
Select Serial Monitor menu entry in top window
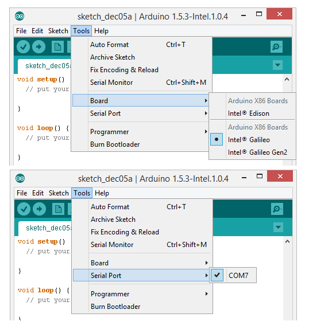click(x=141, y=82)
